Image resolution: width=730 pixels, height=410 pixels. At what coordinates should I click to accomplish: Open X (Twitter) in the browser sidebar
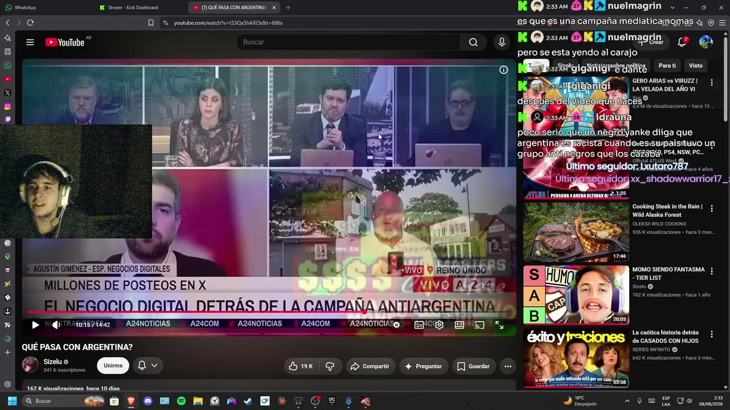pyautogui.click(x=7, y=92)
